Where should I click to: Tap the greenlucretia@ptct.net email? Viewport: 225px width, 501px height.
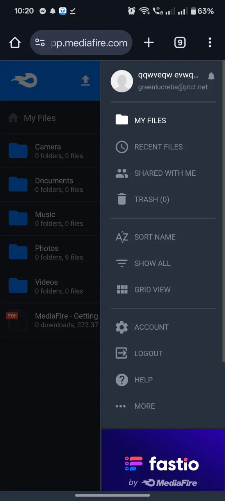pyautogui.click(x=173, y=87)
